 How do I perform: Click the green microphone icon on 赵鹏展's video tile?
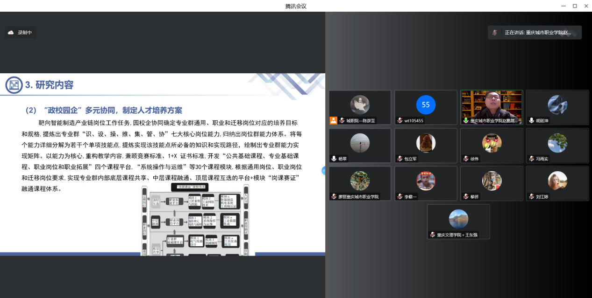(x=465, y=120)
